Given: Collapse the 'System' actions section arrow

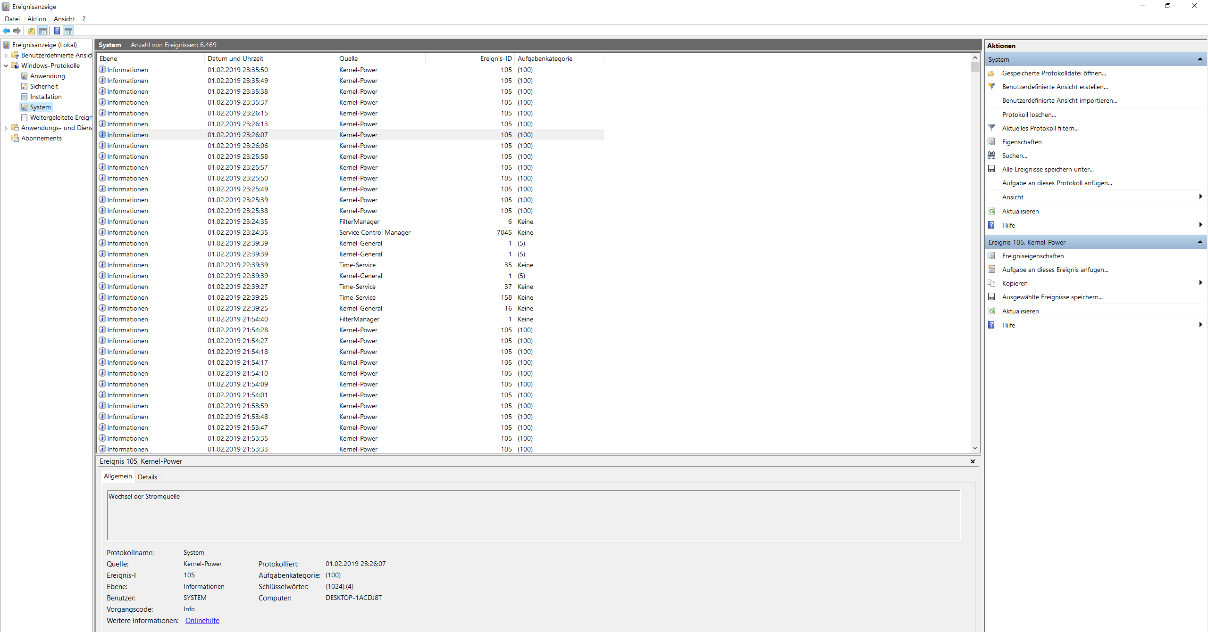Looking at the screenshot, I should (1200, 59).
